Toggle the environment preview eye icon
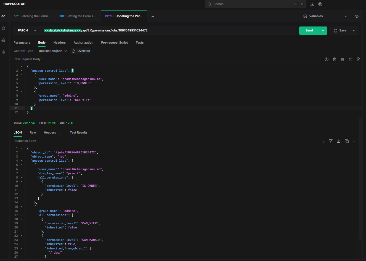The width and height of the screenshot is (366, 261). point(357,16)
